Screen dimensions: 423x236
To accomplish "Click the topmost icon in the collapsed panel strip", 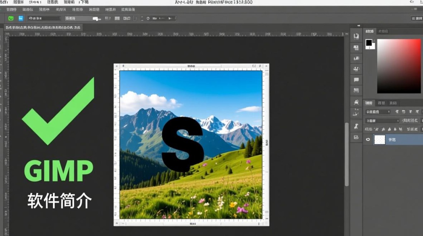I will click(356, 37).
